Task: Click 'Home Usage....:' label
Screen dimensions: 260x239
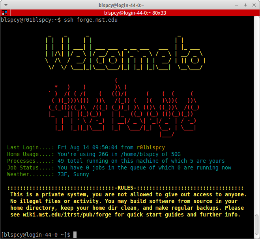Action: point(30,154)
